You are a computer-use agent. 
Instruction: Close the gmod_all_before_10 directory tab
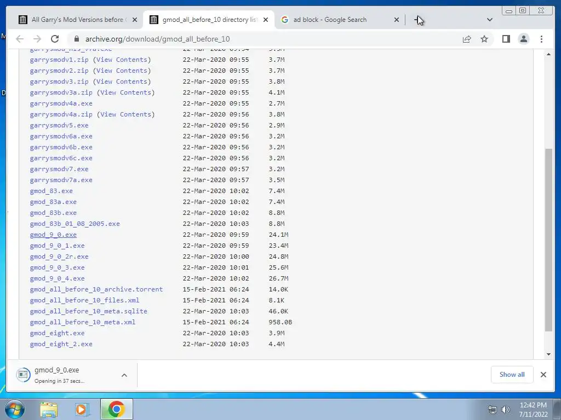pos(266,20)
